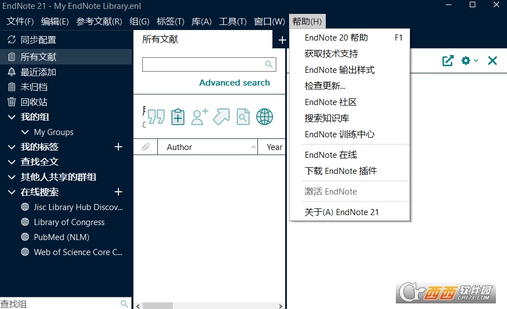Click the horizontal scrollbar thumb
The width and height of the screenshot is (507, 309).
click(158, 306)
